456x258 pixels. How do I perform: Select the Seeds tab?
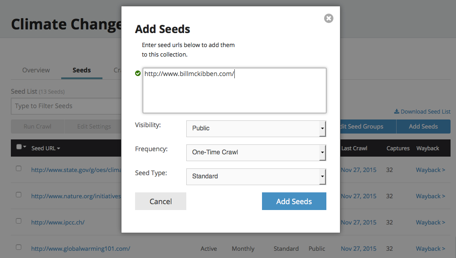tap(82, 70)
